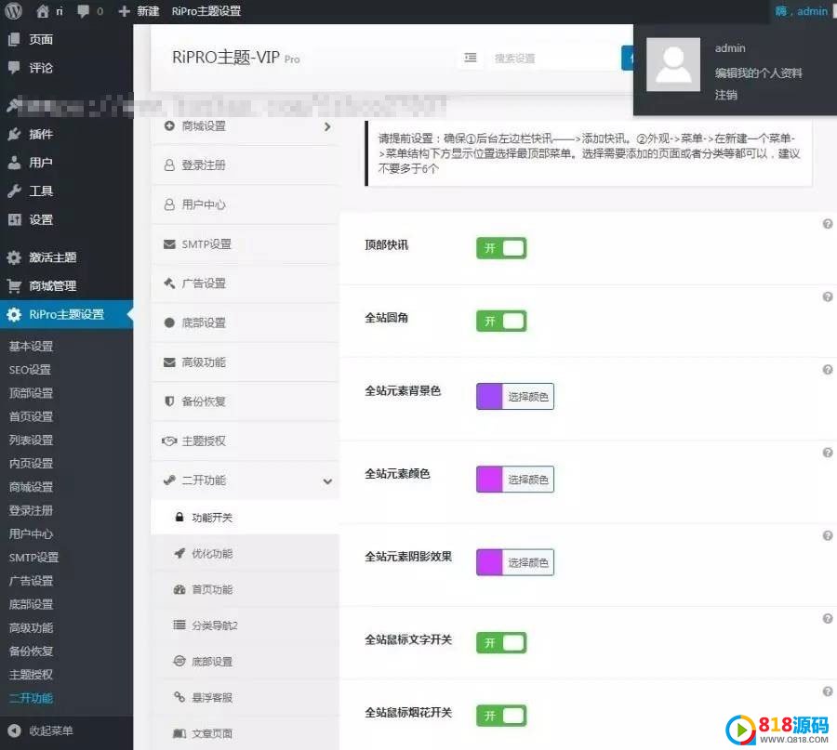Screen dimensions: 837x750
Task: Click the plus icon for new content
Action: point(124,11)
